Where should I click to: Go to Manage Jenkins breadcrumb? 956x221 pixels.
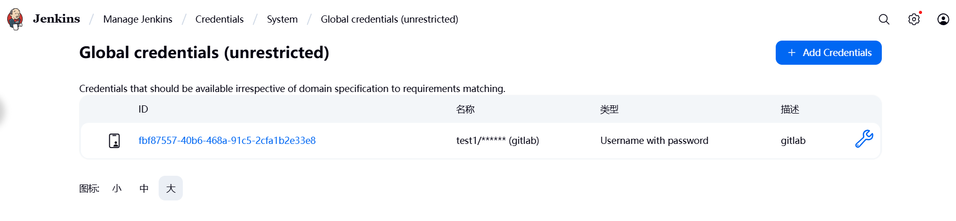click(138, 20)
